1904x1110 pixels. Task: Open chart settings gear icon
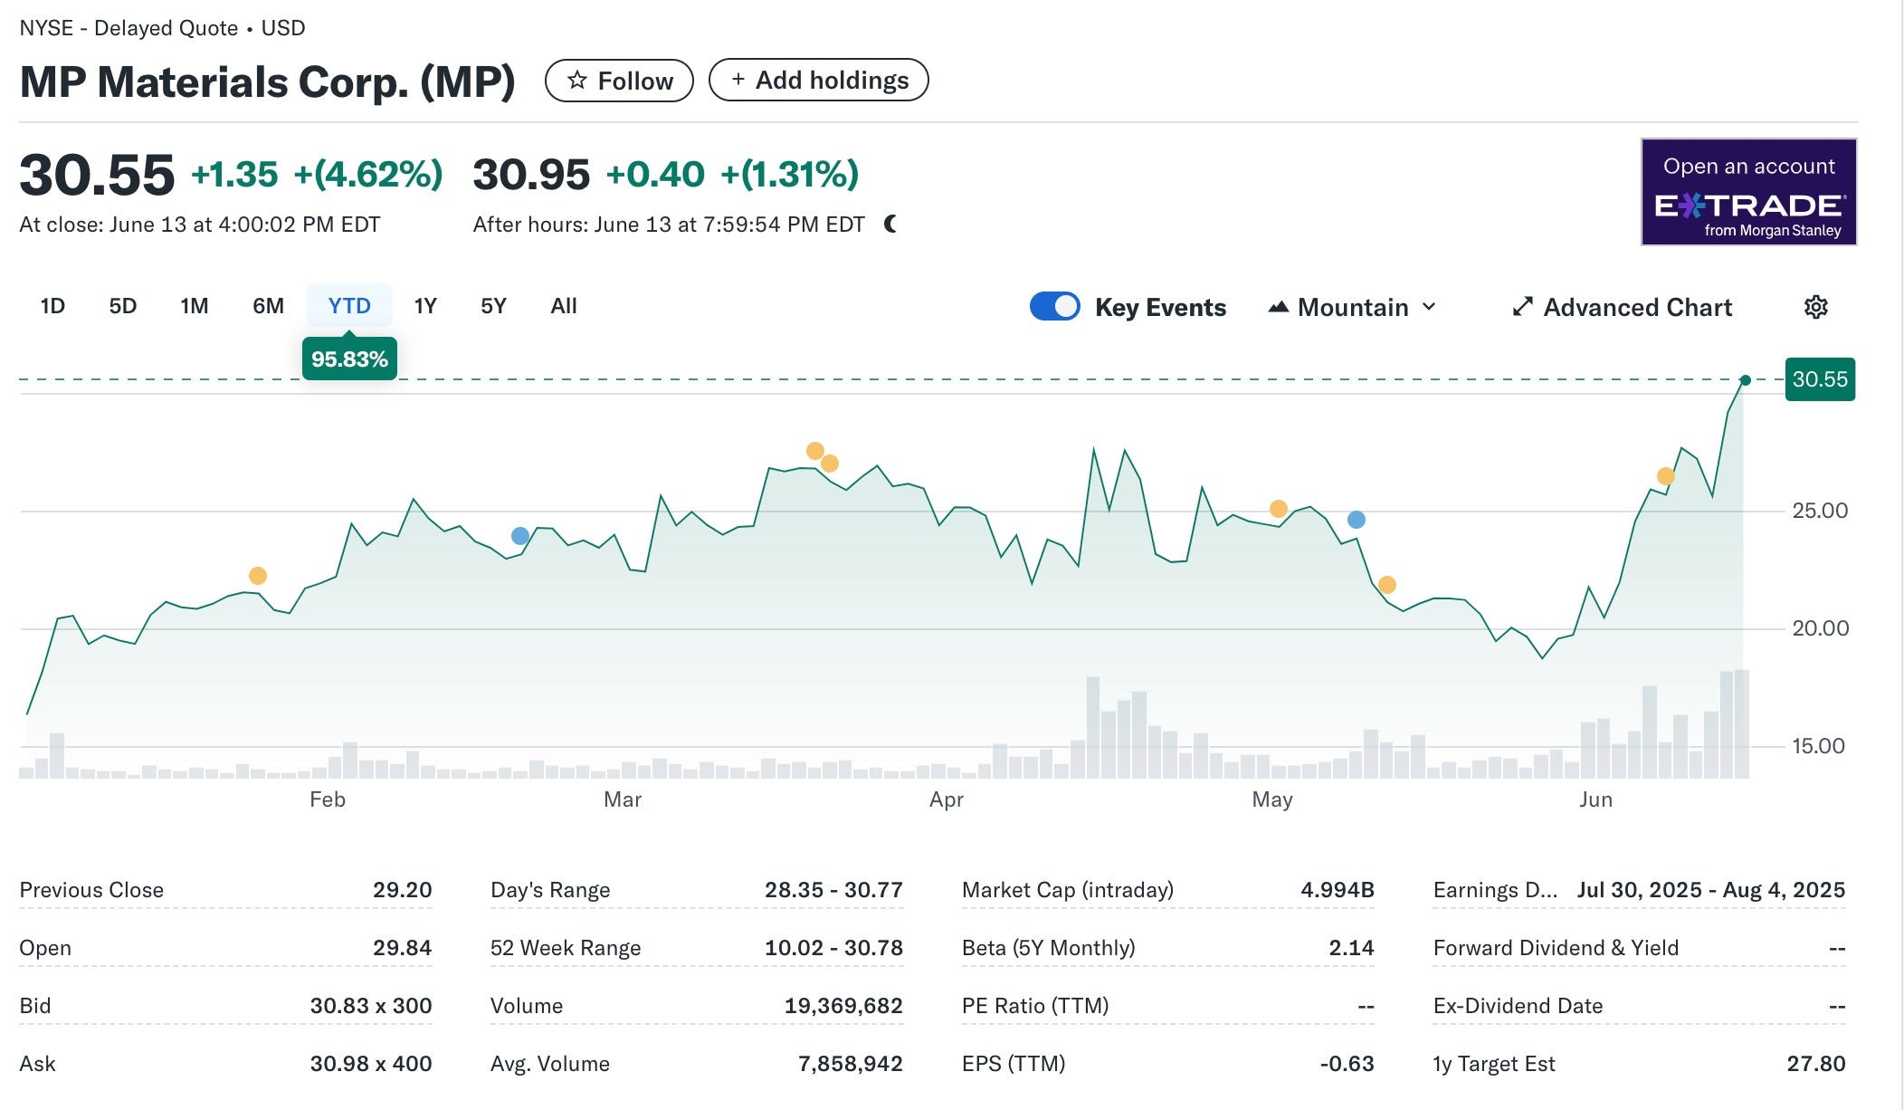coord(1815,307)
